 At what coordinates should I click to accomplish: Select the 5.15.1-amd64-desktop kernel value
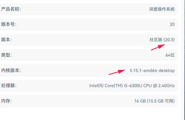[x=152, y=70]
